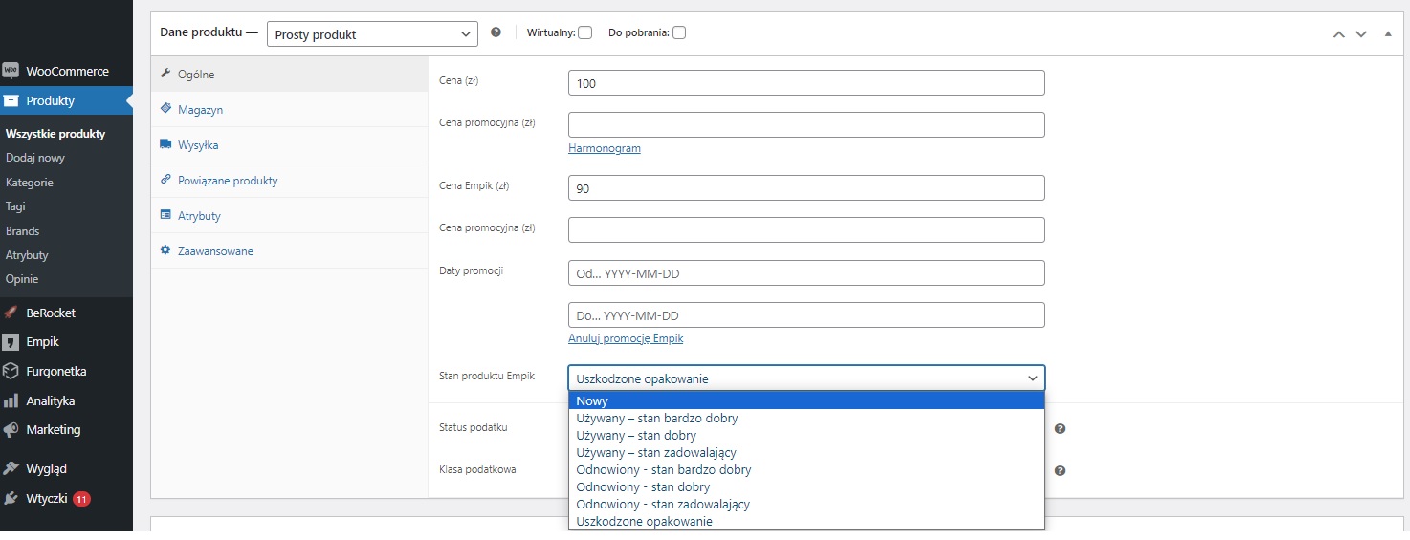The width and height of the screenshot is (1410, 540).
Task: Select 'Używany – stan dobry' option
Action: pyautogui.click(x=636, y=436)
